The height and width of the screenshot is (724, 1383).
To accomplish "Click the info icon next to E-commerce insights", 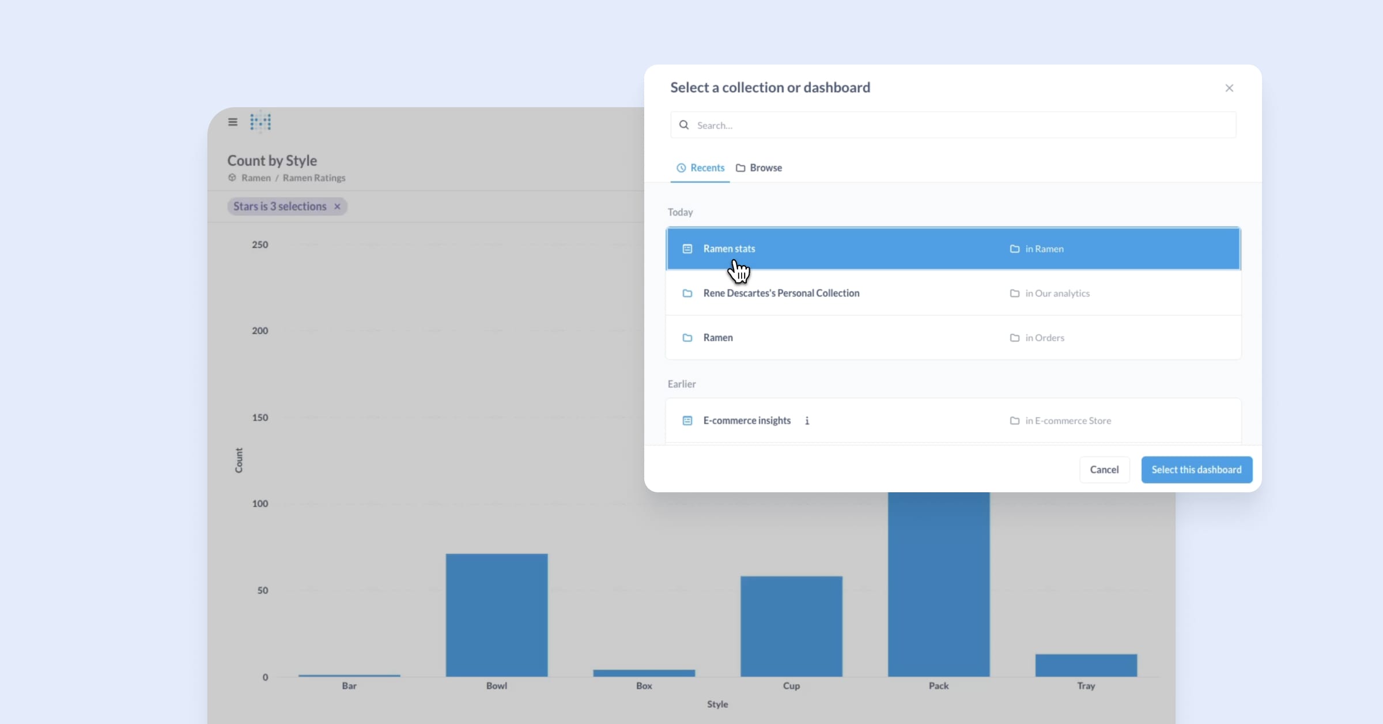I will (x=807, y=420).
